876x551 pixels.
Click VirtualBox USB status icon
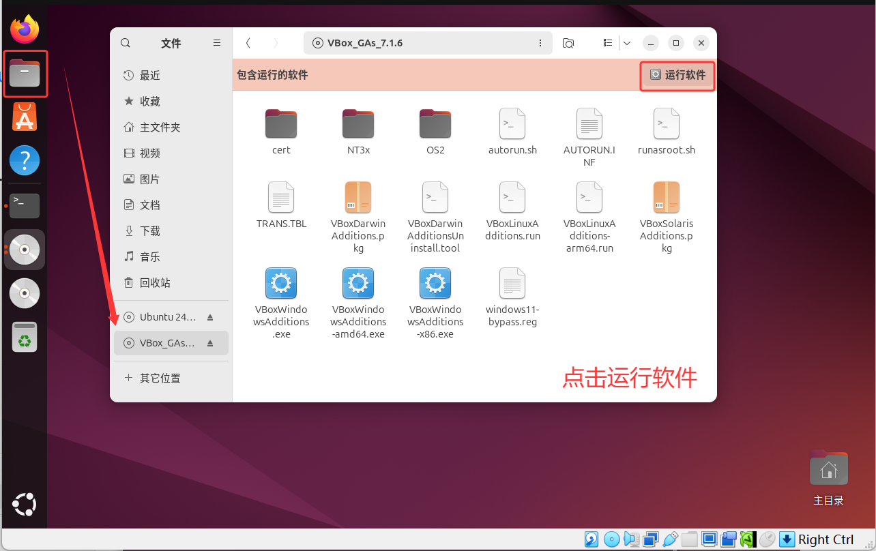click(670, 539)
